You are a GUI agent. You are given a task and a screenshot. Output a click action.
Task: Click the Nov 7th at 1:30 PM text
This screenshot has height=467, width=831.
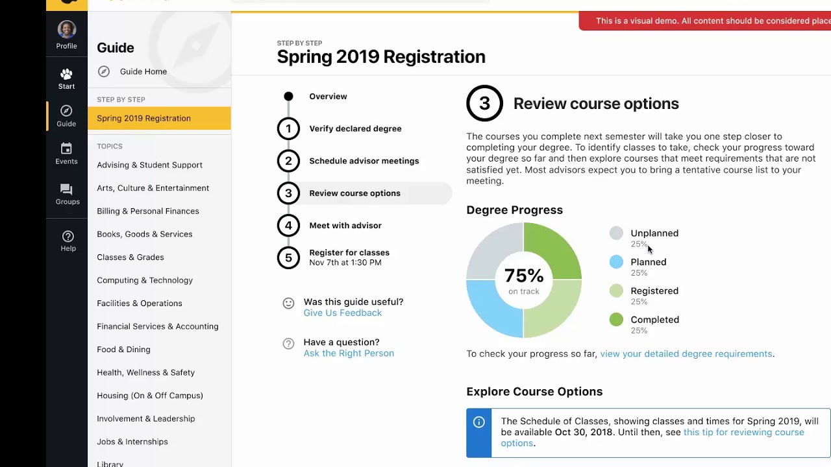(x=345, y=263)
